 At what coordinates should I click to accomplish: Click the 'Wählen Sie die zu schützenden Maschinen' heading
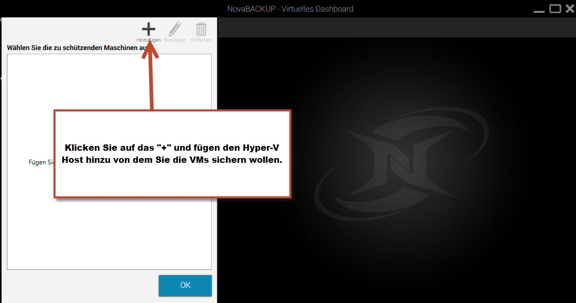click(x=78, y=48)
